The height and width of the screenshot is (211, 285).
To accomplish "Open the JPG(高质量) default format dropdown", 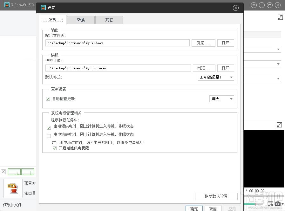I will pyautogui.click(x=216, y=77).
